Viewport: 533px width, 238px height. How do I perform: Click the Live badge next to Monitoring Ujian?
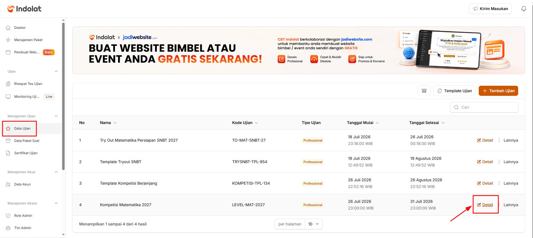point(49,97)
